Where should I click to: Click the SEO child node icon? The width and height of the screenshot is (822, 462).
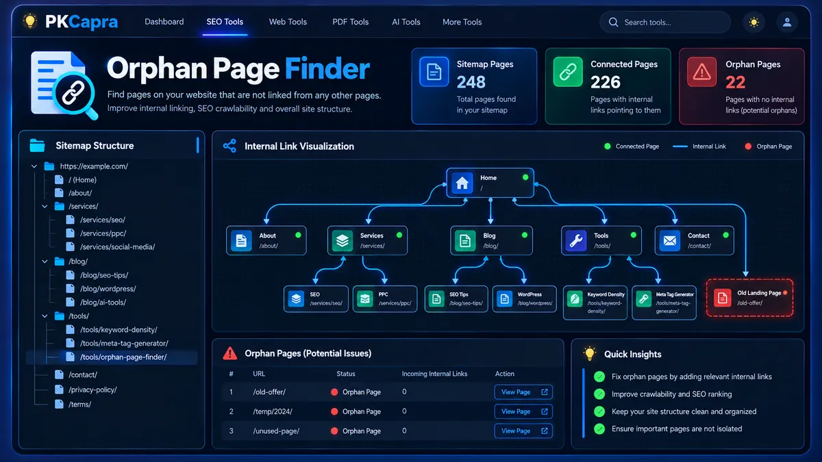(x=296, y=298)
